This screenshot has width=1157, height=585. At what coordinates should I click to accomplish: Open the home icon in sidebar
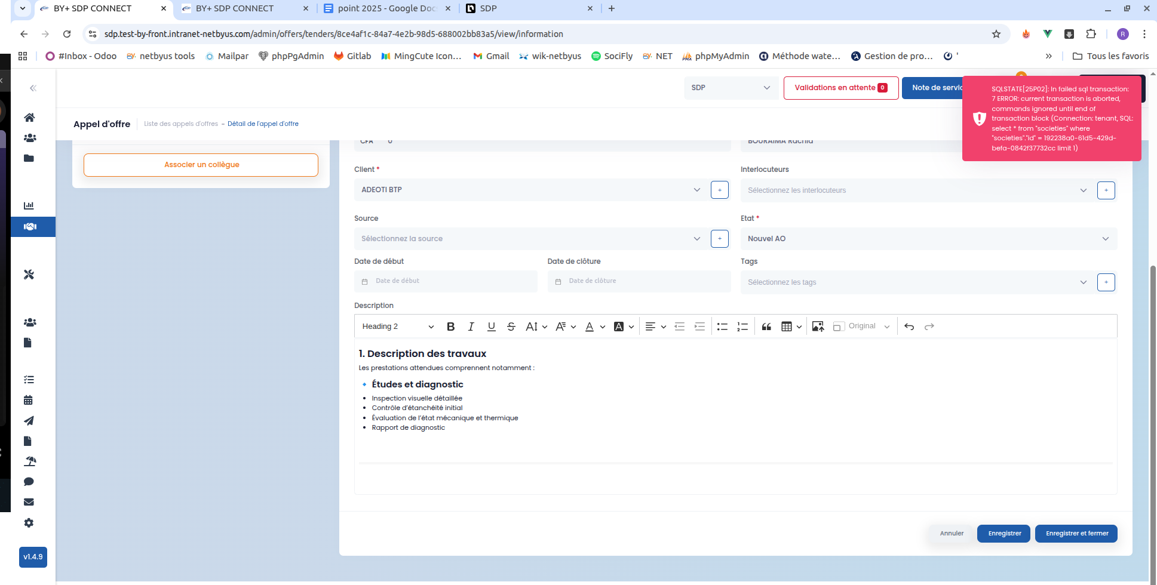[x=29, y=118]
